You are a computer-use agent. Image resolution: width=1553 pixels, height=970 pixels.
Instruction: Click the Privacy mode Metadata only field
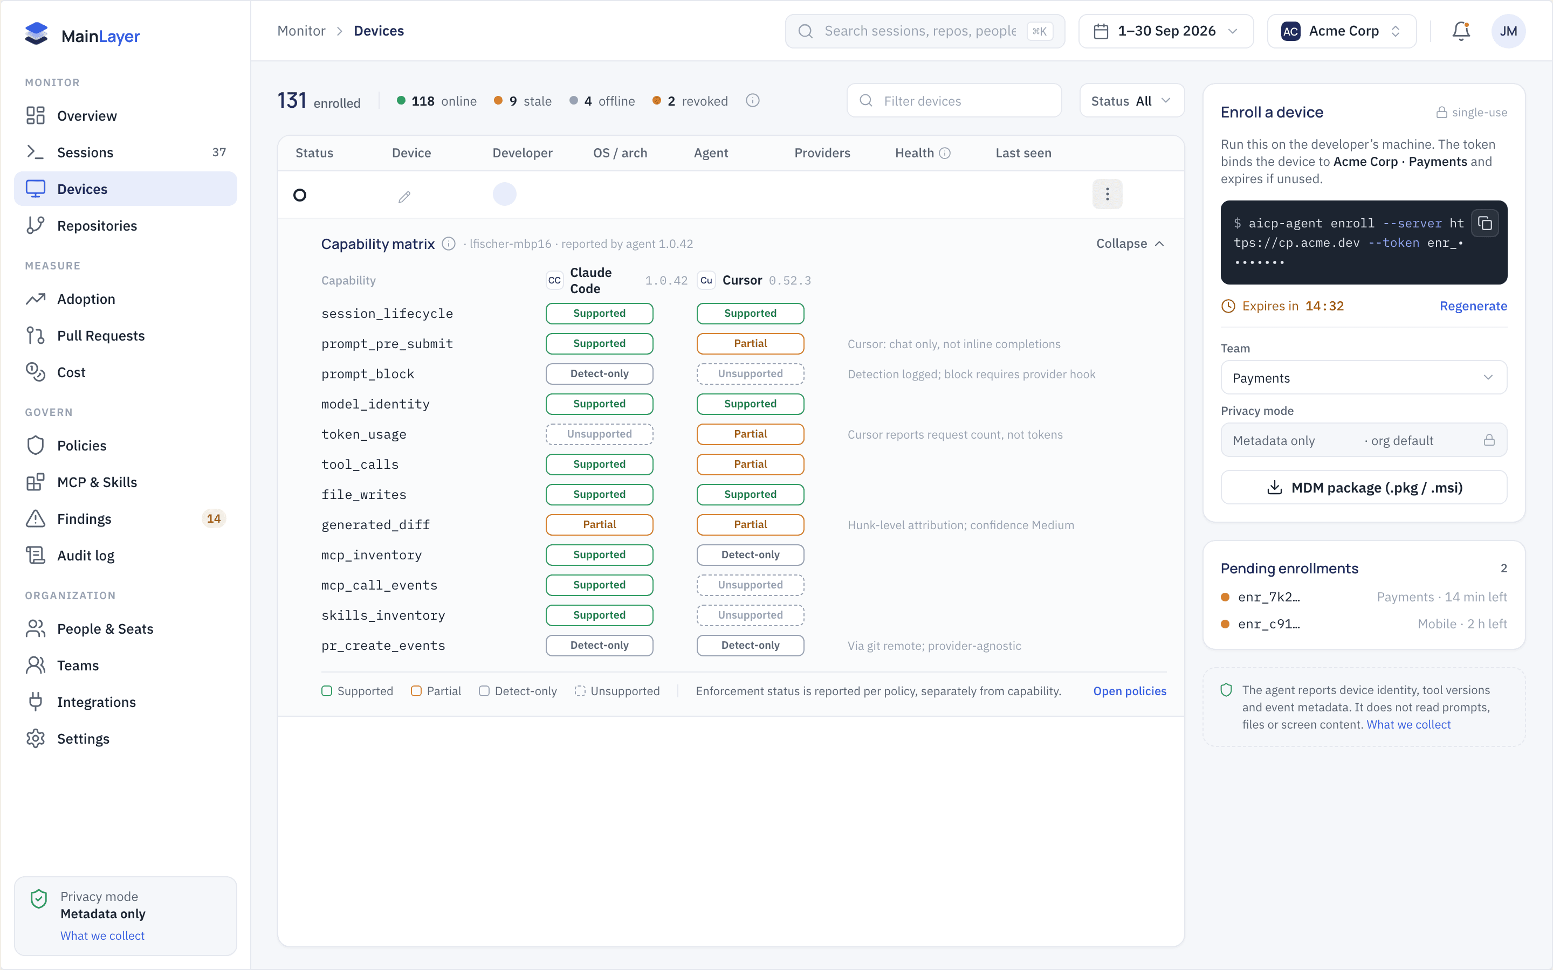click(1364, 440)
